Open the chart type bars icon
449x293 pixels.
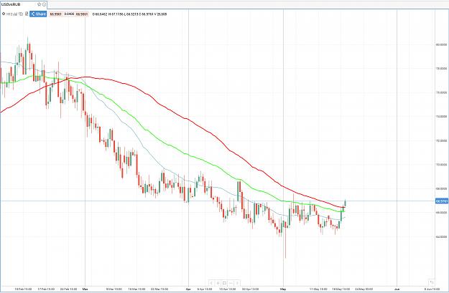[15, 14]
